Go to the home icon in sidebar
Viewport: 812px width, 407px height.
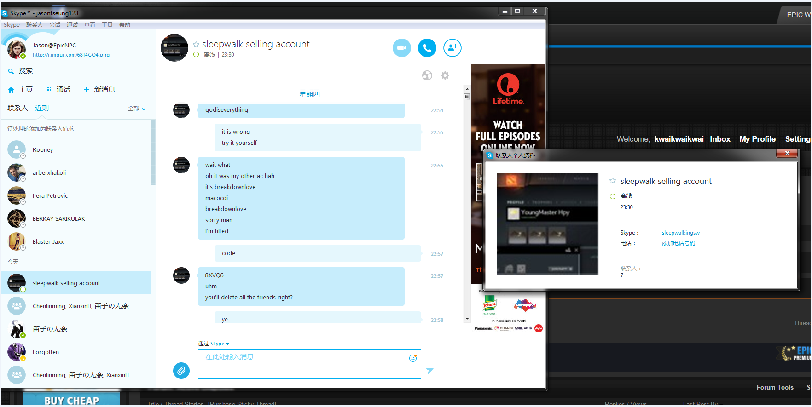11,90
